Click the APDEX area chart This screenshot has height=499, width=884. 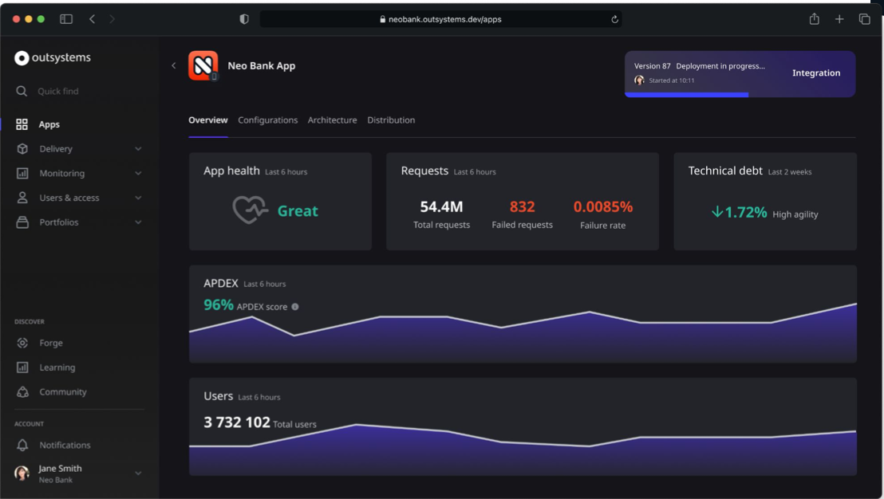pyautogui.click(x=523, y=332)
